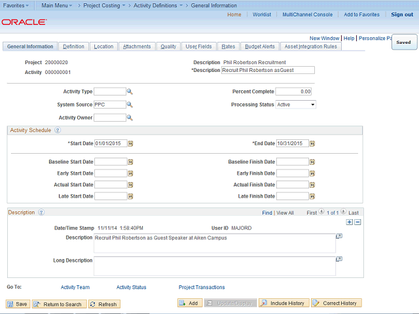This screenshot has height=314, width=419.
Task: Click Activity Schedule help icon
Action: (58, 130)
